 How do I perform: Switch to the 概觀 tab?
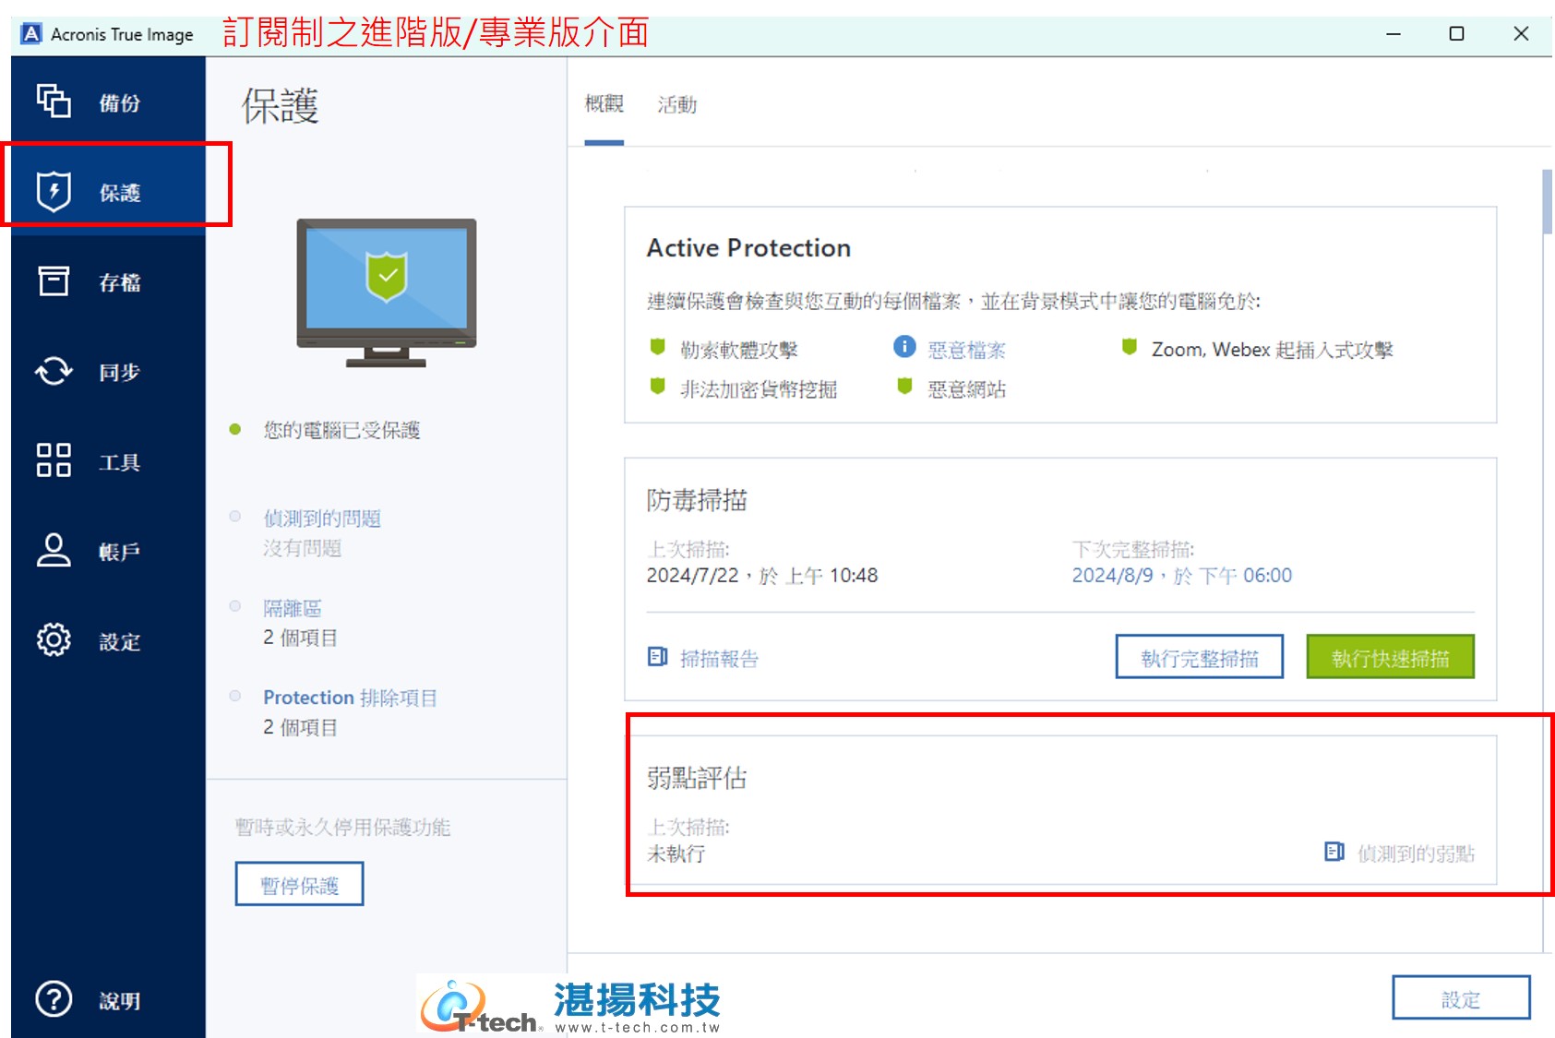pyautogui.click(x=604, y=104)
